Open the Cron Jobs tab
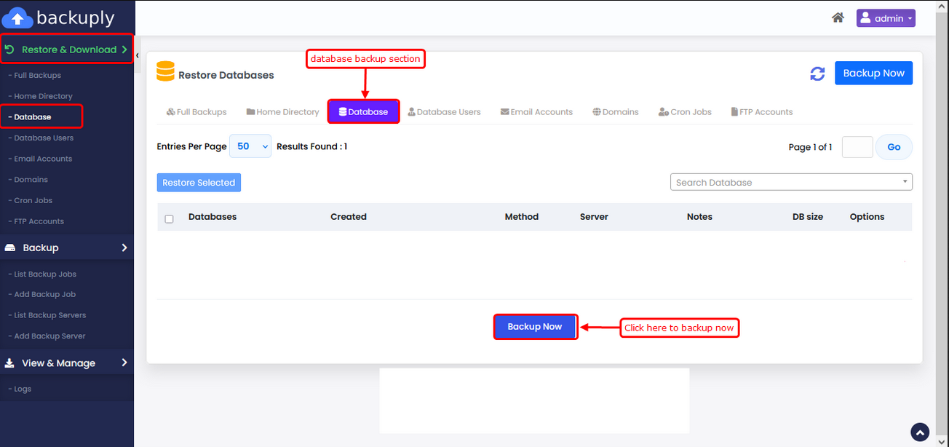949x447 pixels. pyautogui.click(x=685, y=112)
